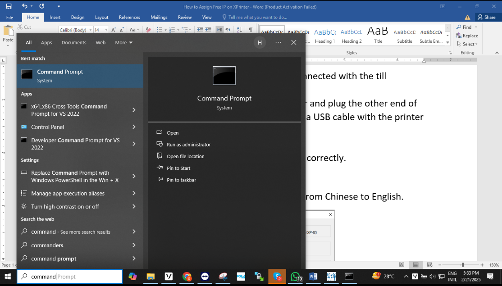Open File Explorer from the taskbar
Image resolution: width=502 pixels, height=286 pixels.
coord(151,277)
